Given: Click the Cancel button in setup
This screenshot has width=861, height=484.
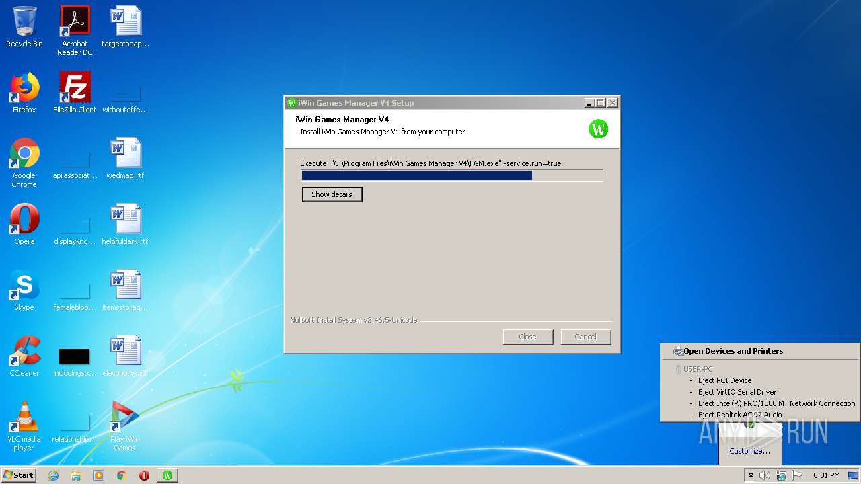Looking at the screenshot, I should click(585, 337).
